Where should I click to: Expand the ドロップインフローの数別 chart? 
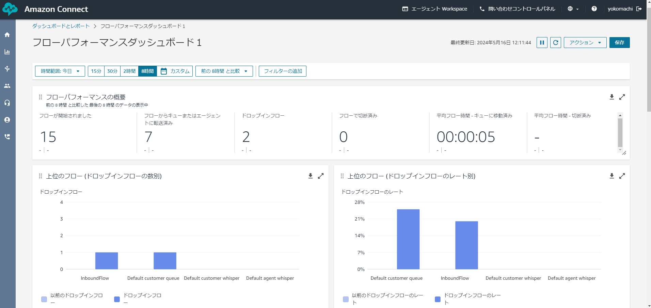coord(321,176)
